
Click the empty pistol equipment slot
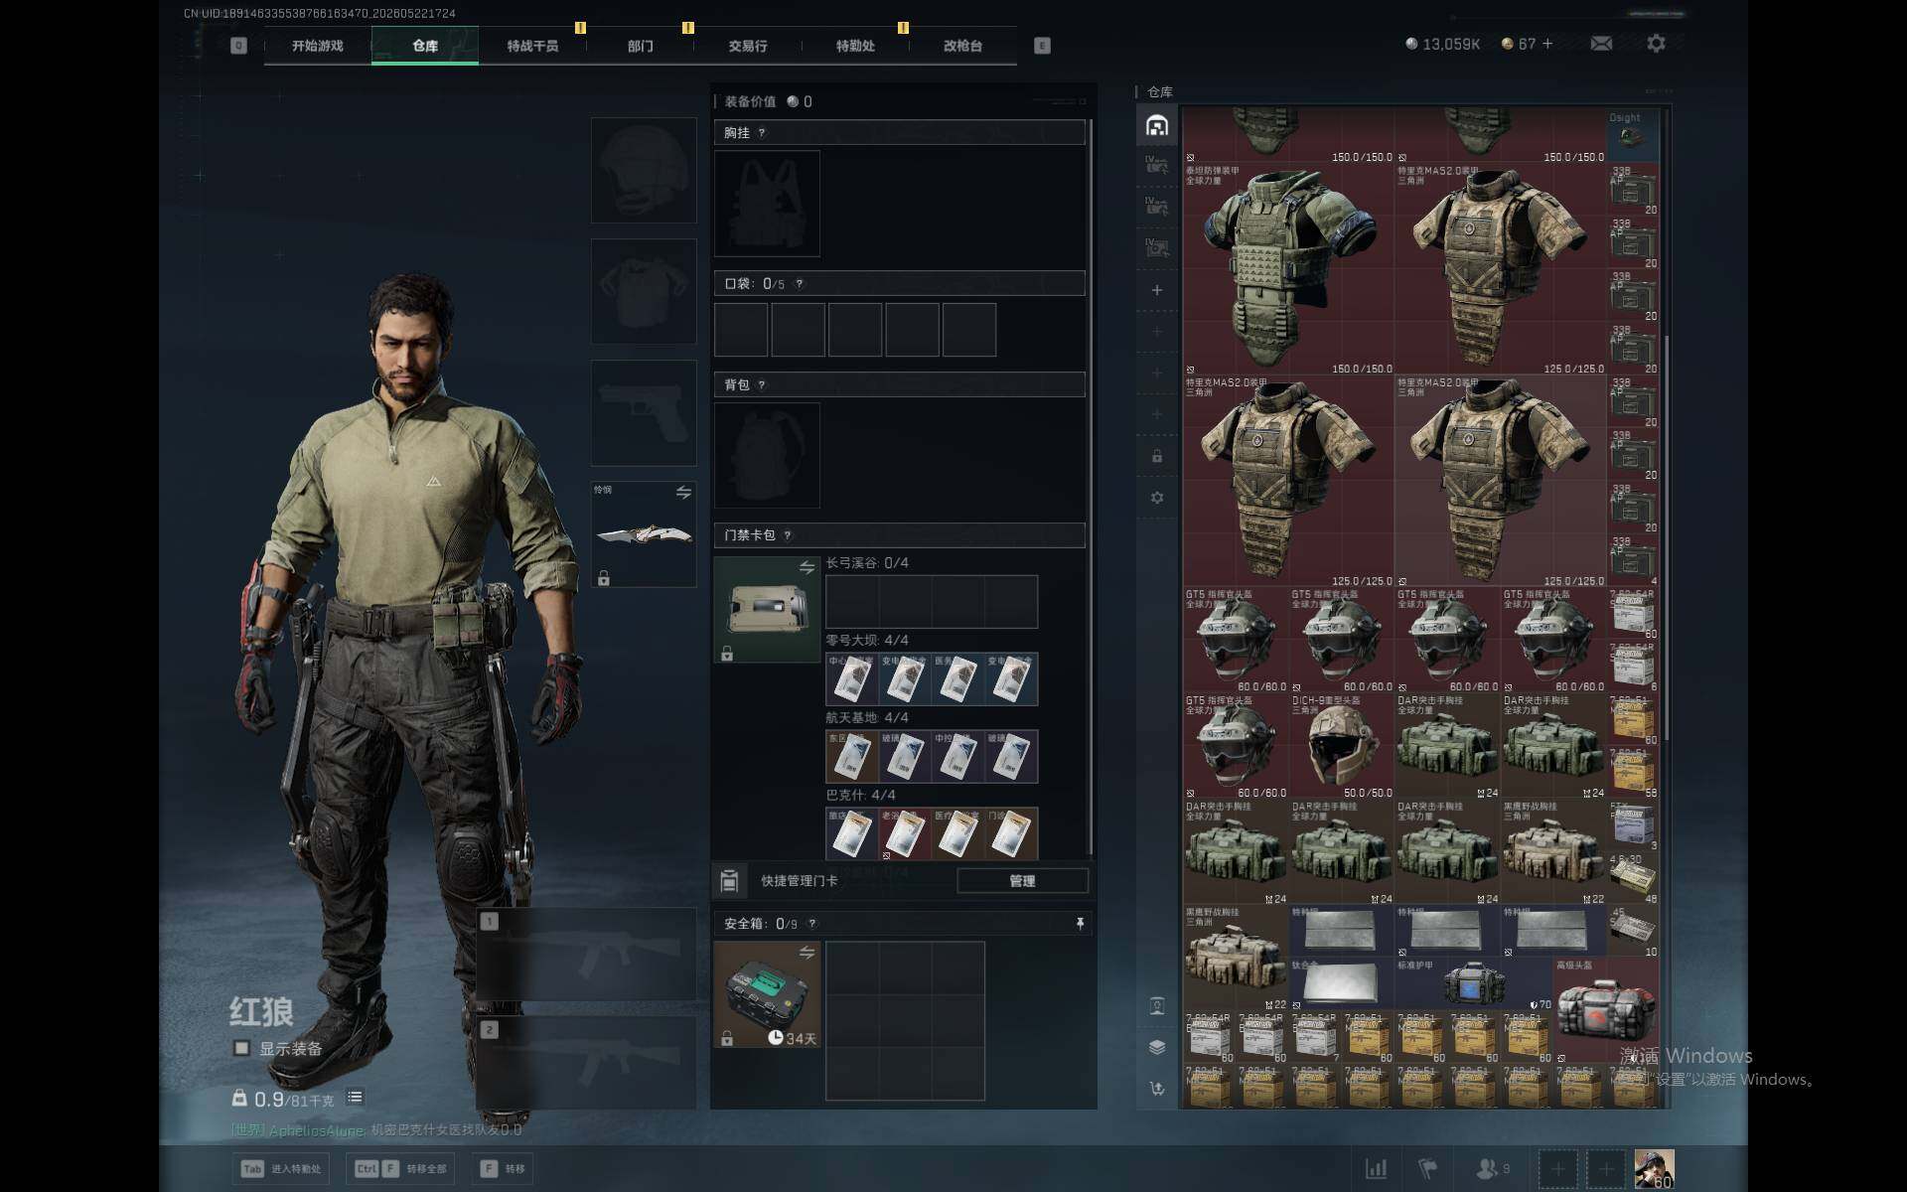click(644, 413)
